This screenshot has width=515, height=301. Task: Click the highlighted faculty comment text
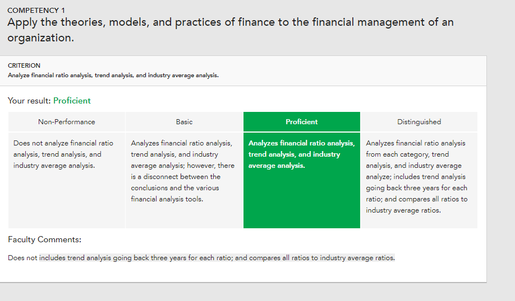click(217, 258)
